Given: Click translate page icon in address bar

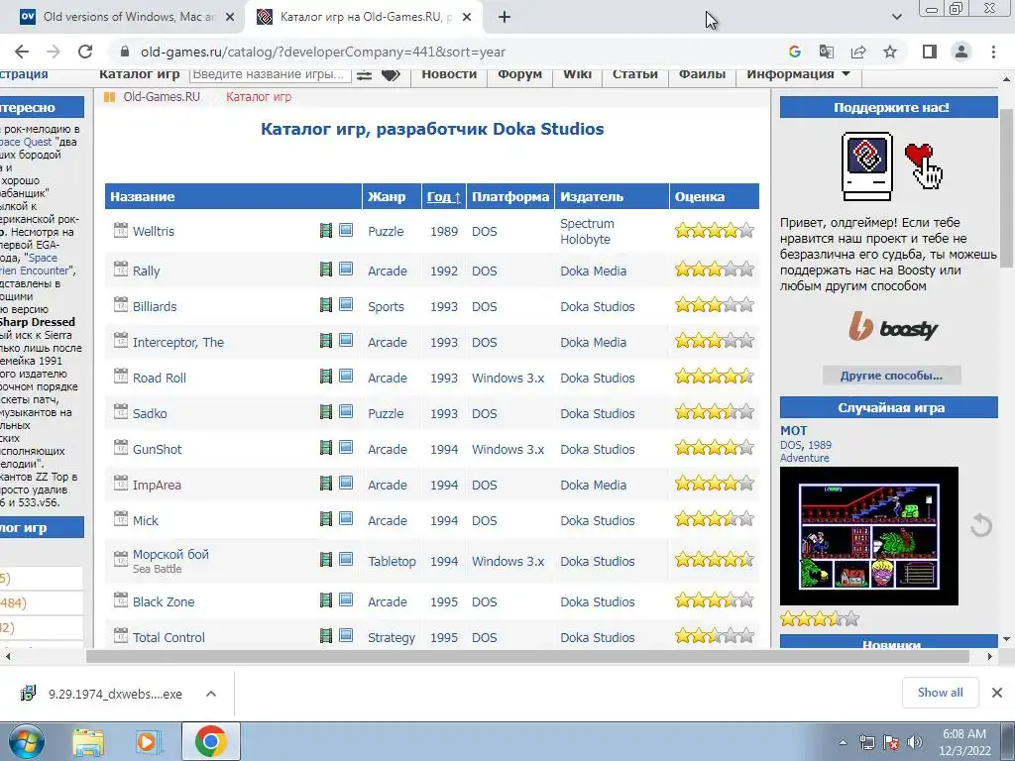Looking at the screenshot, I should coord(826,52).
